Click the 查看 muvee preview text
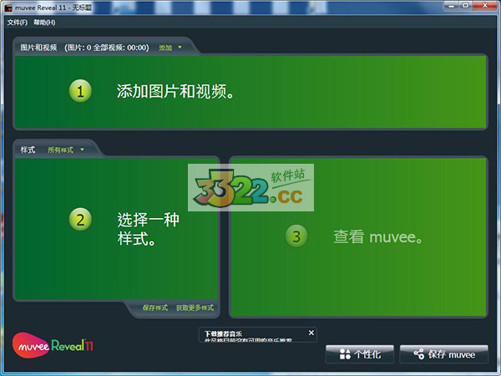This screenshot has width=501, height=376. tap(377, 237)
